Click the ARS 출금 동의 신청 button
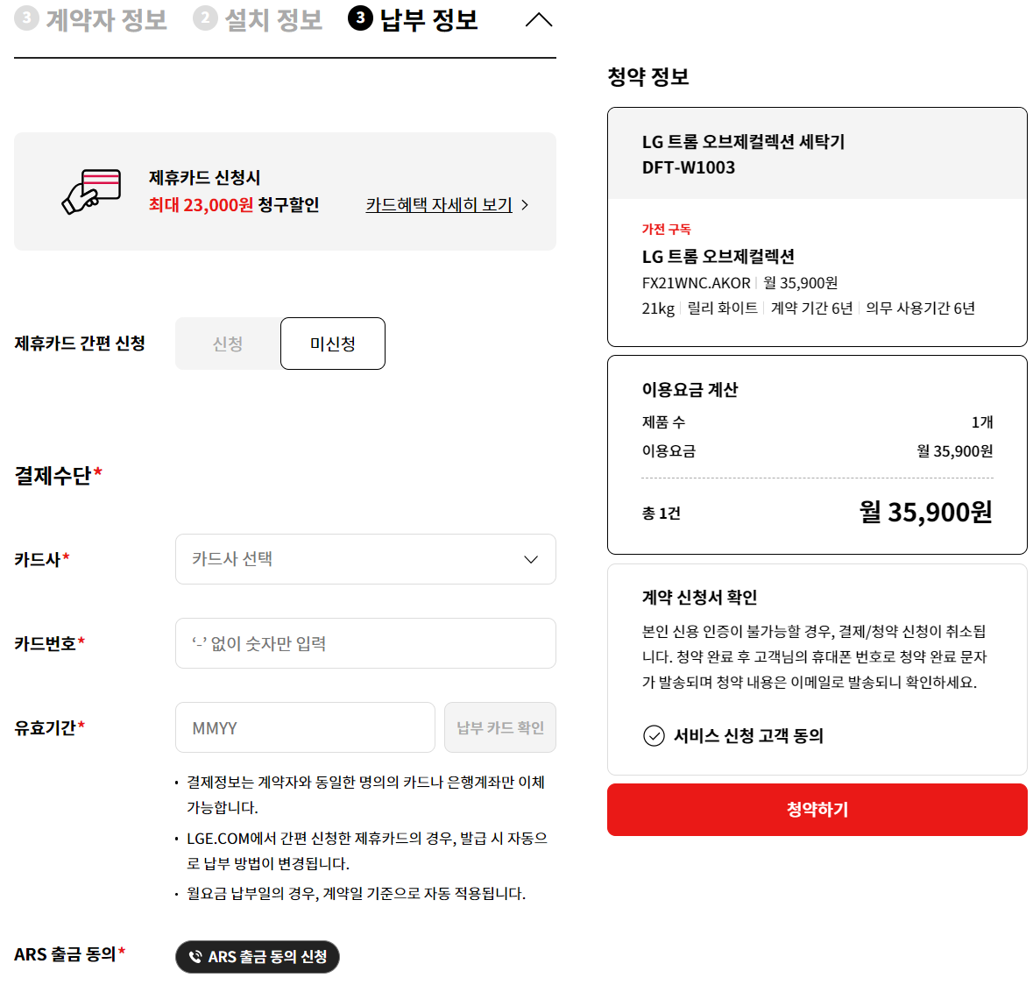 pos(257,957)
